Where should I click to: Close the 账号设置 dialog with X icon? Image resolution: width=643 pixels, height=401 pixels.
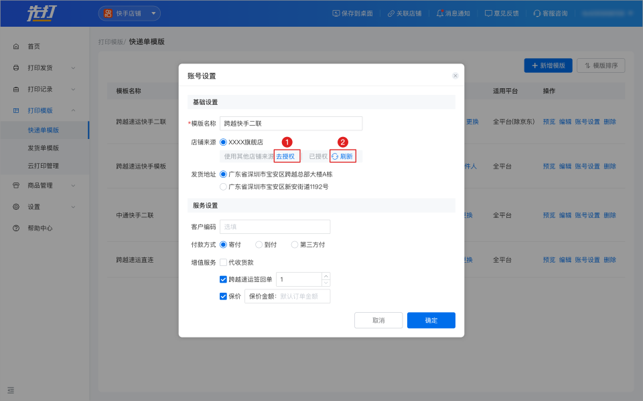[x=455, y=76]
